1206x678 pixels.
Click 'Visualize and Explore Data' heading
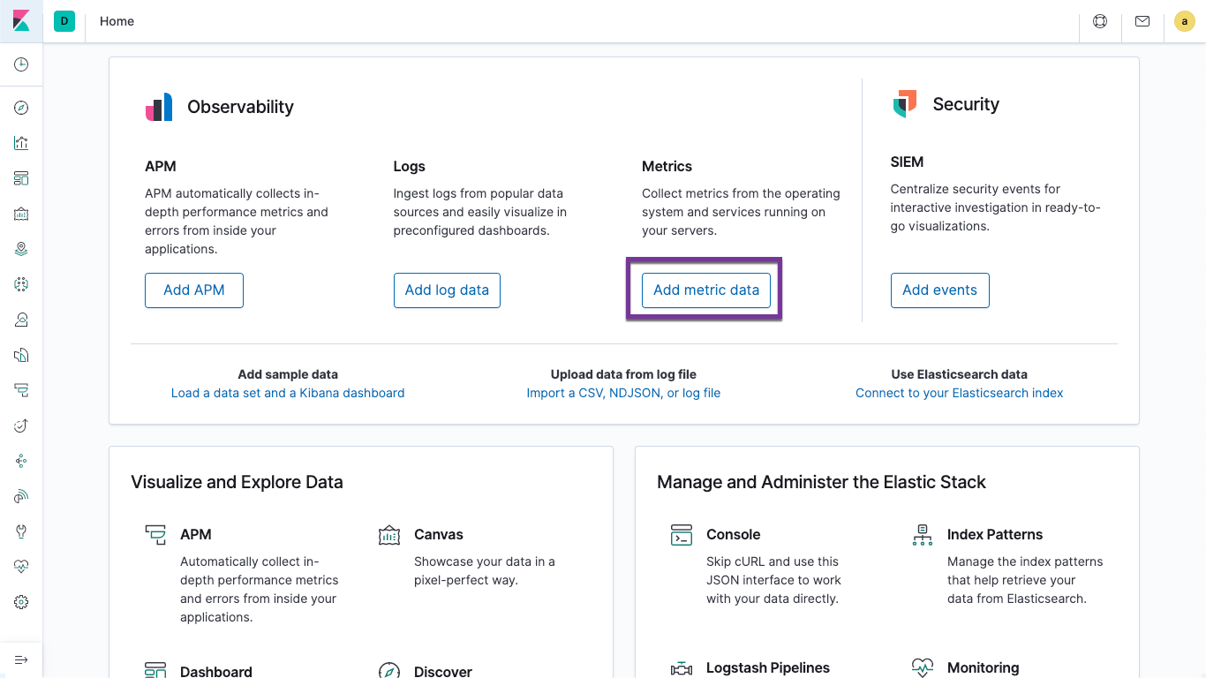[237, 482]
